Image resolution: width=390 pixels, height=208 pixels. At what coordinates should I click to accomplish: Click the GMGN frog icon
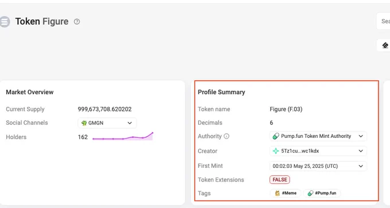[84, 123]
